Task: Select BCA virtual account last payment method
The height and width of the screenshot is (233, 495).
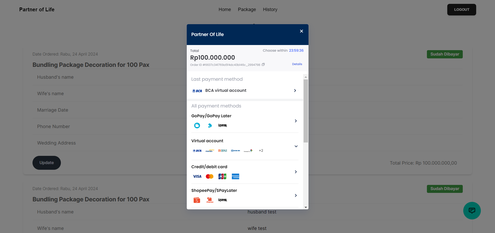Action: [x=245, y=91]
